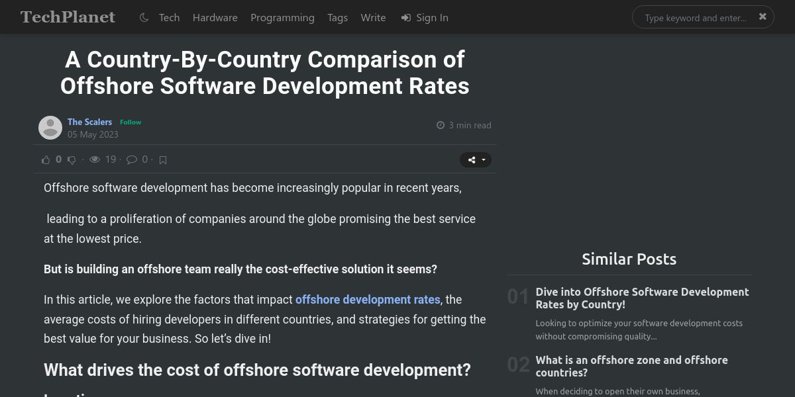The image size is (795, 397).
Task: Open the Tags page
Action: [x=337, y=18]
